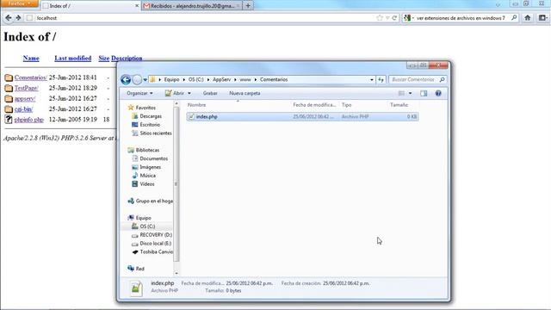551x310 pixels.
Task: Toggle the preview pane icon
Action: 424,93
